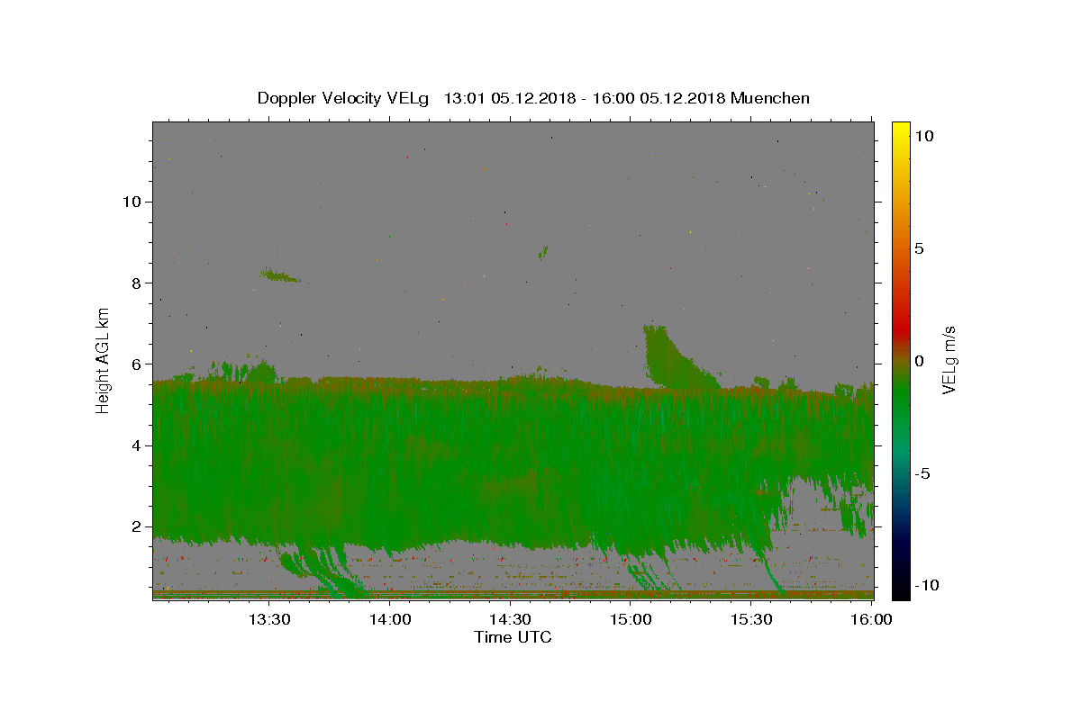Screen dimensions: 1081x720
Task: Click the colorbar value -10 label
Action: point(927,585)
